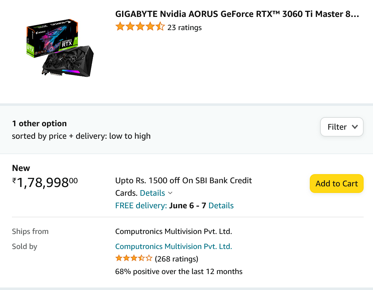Open the FREE delivery Details link
The height and width of the screenshot is (290, 373).
[x=221, y=205]
